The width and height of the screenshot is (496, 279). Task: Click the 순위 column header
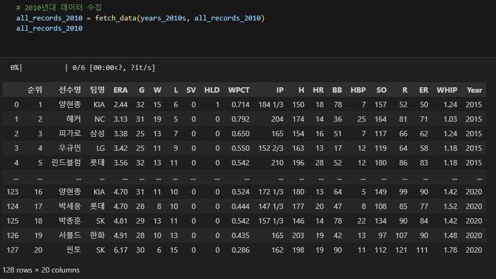pos(35,90)
